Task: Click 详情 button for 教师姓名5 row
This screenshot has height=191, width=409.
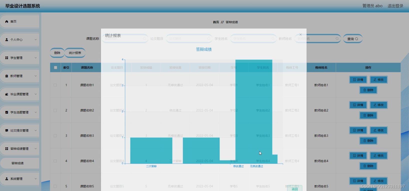Action: tap(358, 181)
